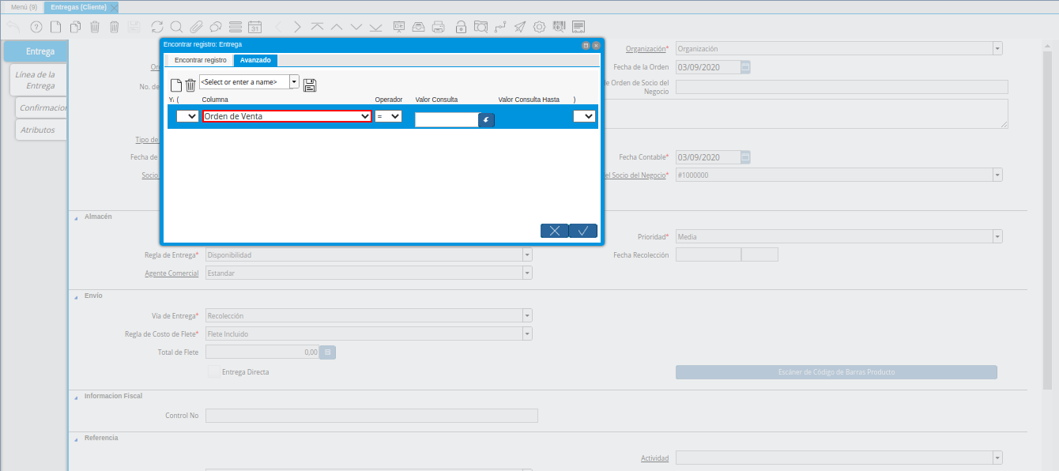Go to the last record icon
Screen dimensions: 1059x471
pos(376,27)
